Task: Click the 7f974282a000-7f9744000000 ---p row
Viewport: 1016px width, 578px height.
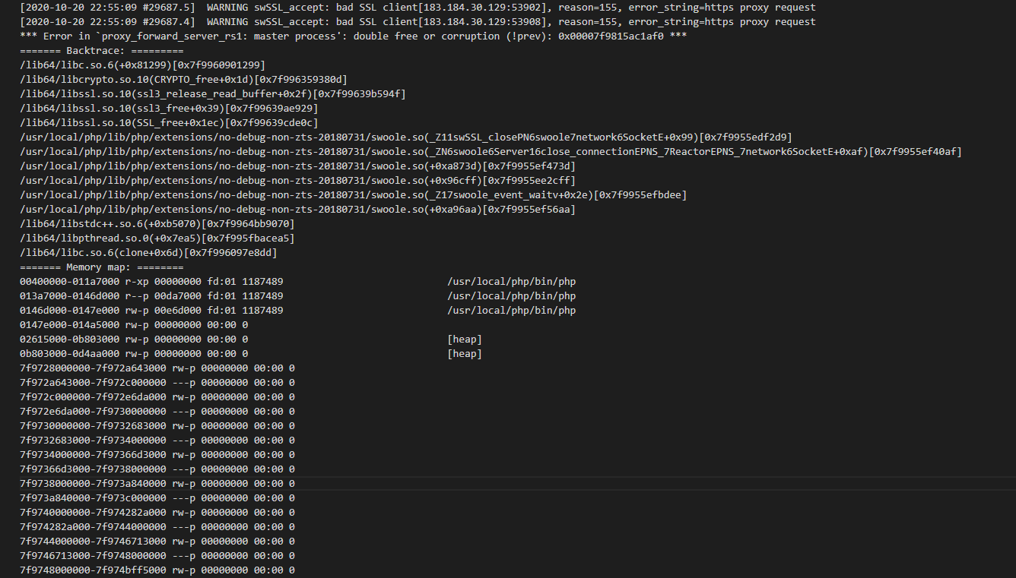Action: click(x=157, y=527)
